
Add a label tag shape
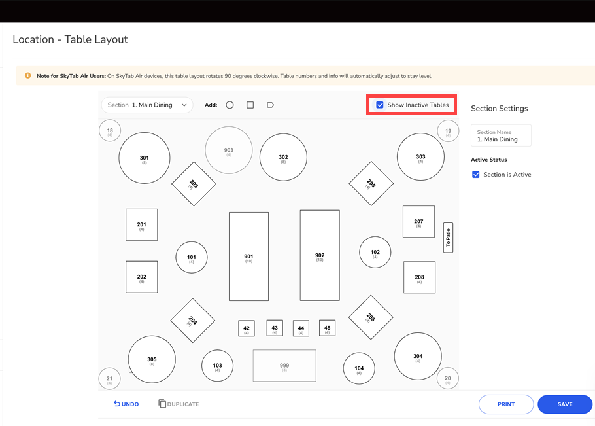tap(270, 105)
